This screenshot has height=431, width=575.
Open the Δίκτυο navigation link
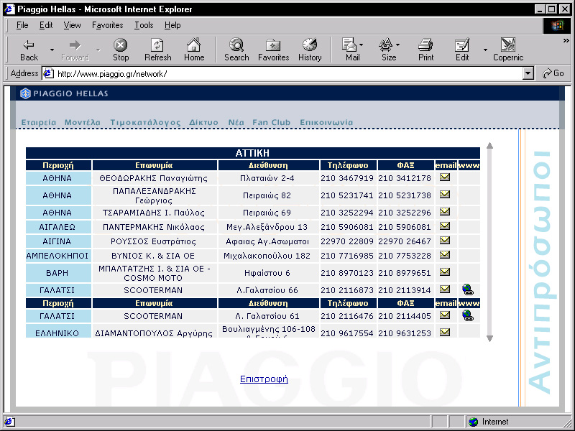(203, 122)
